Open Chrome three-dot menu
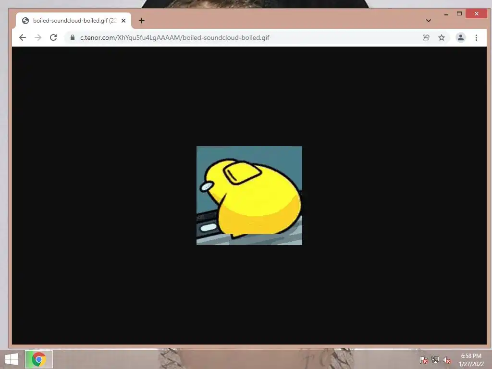This screenshot has width=492, height=369. pos(476,37)
